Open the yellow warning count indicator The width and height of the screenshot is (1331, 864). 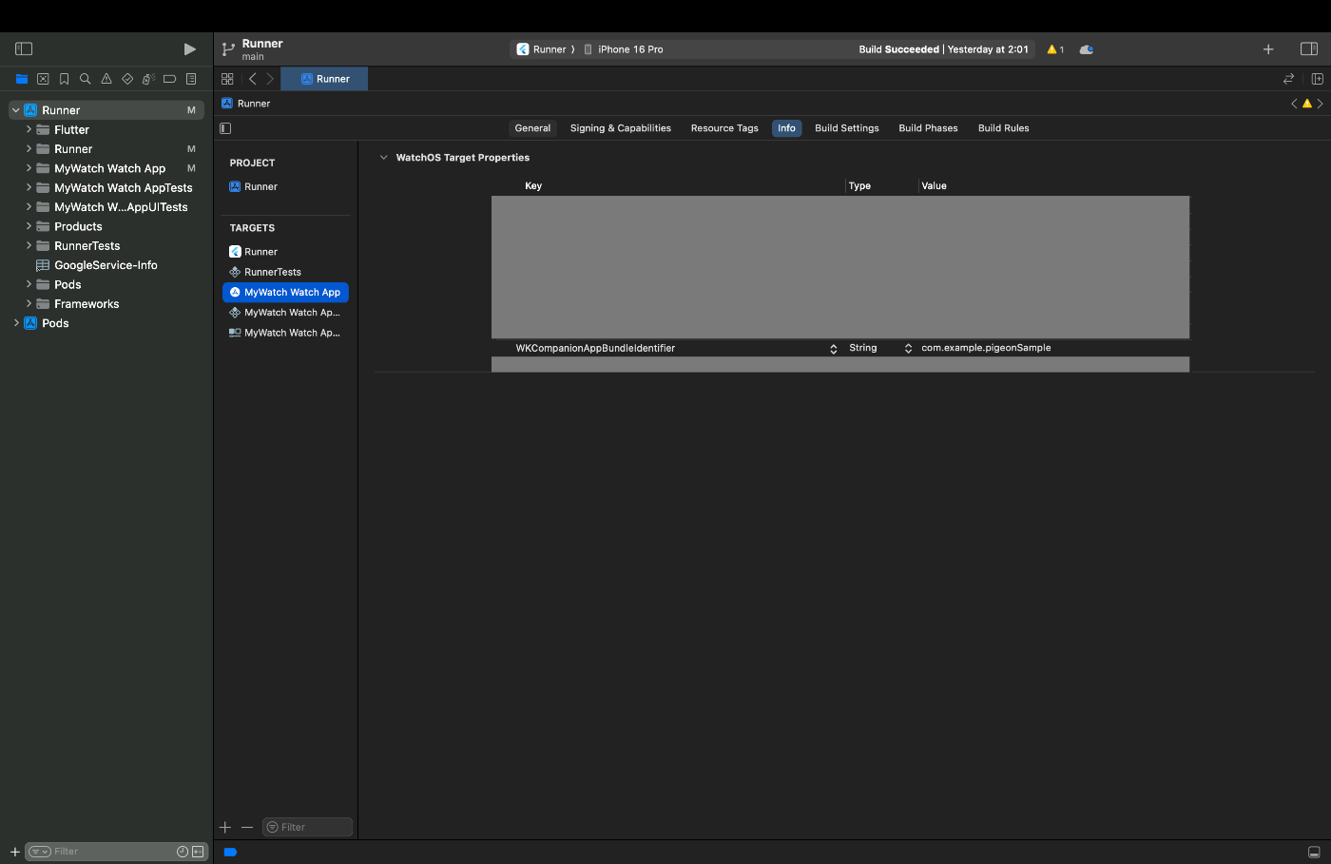pyautogui.click(x=1055, y=49)
